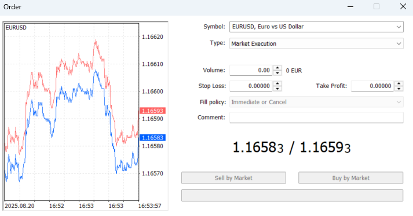
Task: Click the Take Profit input field
Action: pos(372,86)
